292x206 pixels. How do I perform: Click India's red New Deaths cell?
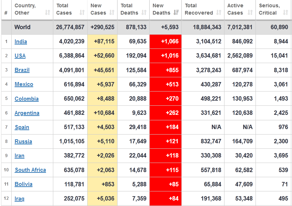pos(165,42)
